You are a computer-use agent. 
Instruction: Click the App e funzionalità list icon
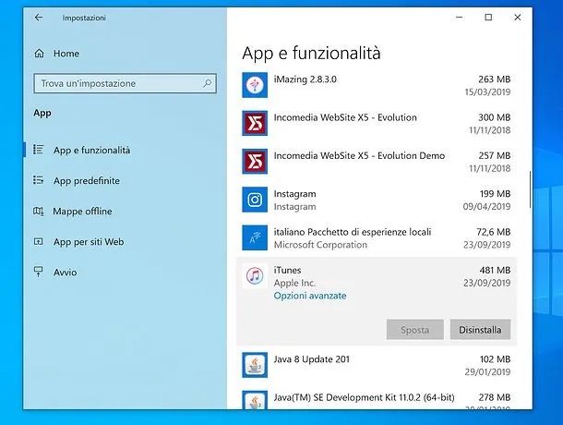click(38, 150)
